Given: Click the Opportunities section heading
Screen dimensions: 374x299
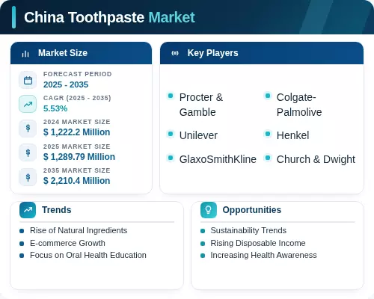Looking at the screenshot, I should pos(252,210).
